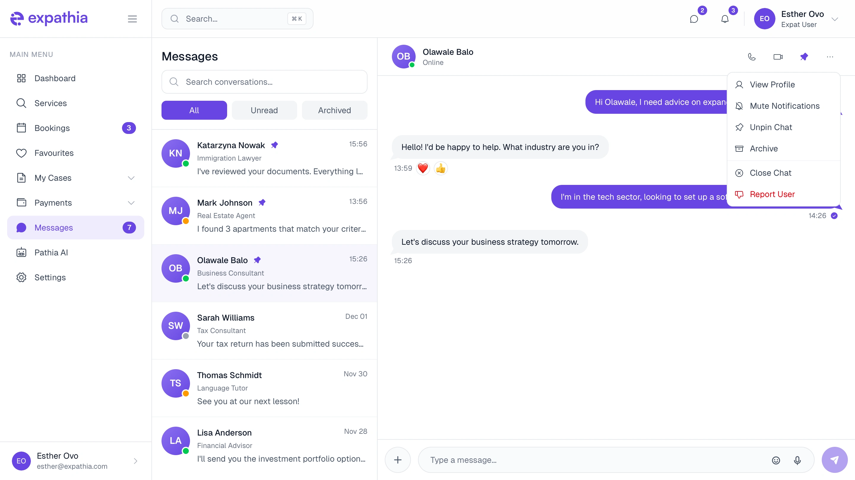The width and height of the screenshot is (855, 480).
Task: Open the Pathia AI sidebar link
Action: pos(51,252)
